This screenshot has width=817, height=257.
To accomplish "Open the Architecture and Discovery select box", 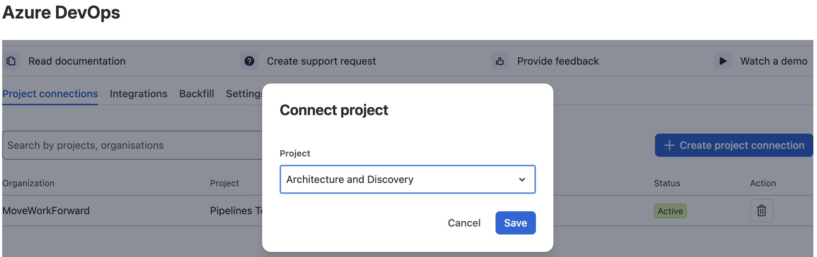I will (407, 179).
